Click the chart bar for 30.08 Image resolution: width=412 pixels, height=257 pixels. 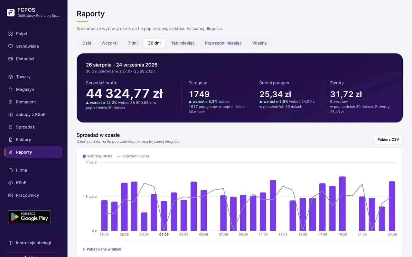click(144, 222)
